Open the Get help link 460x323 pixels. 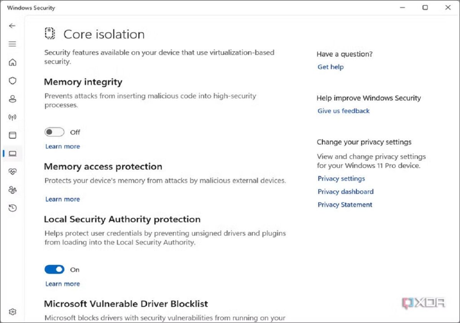330,67
